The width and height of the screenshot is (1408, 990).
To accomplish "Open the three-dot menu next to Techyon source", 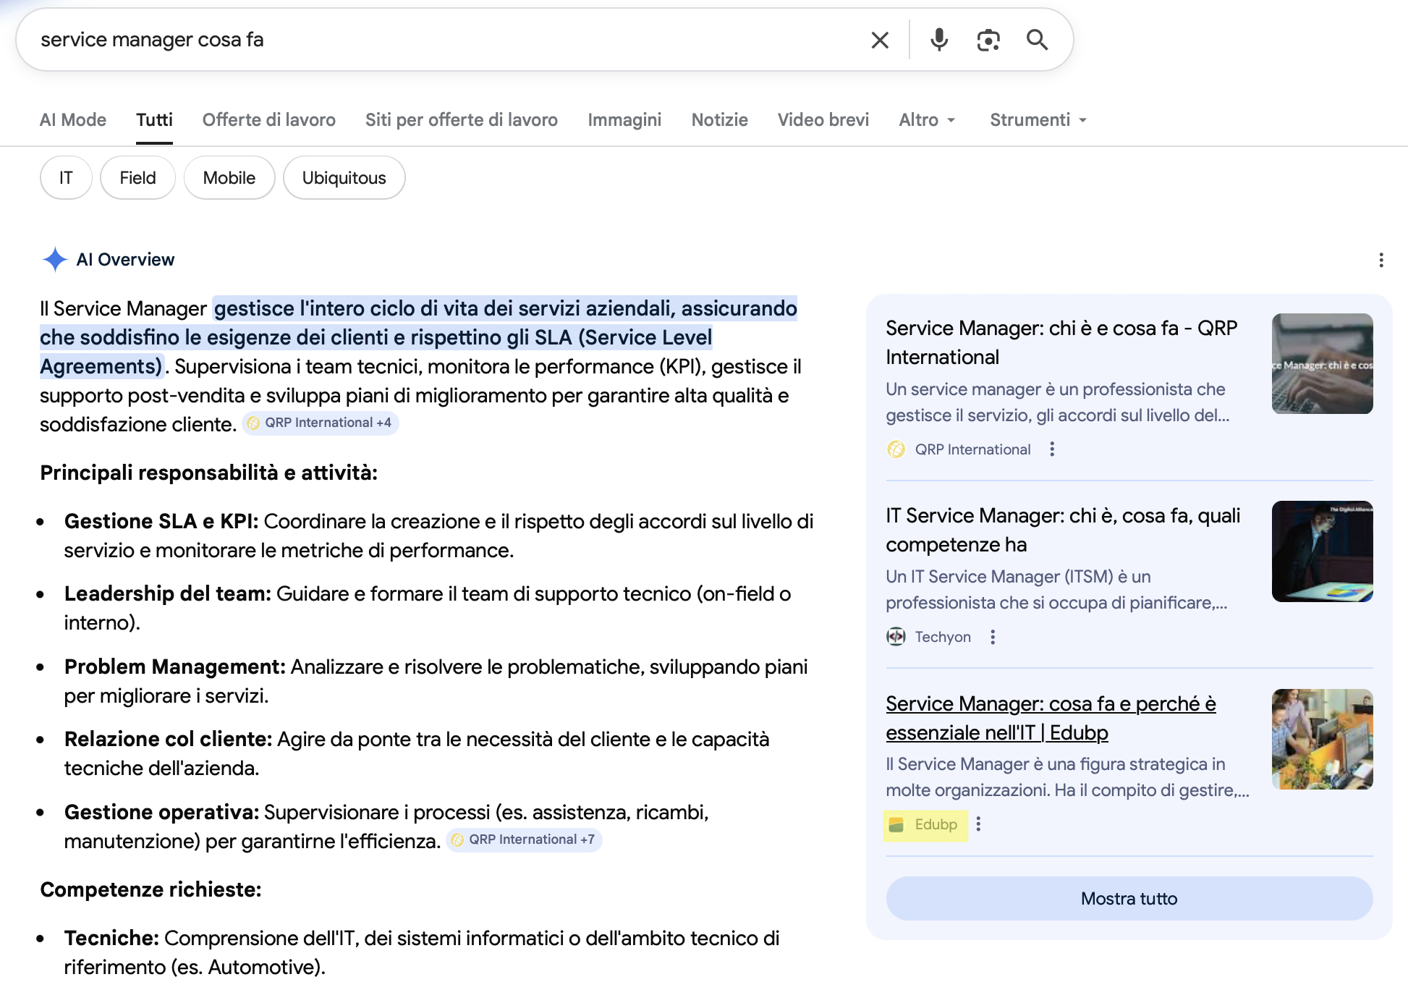I will pos(993,637).
